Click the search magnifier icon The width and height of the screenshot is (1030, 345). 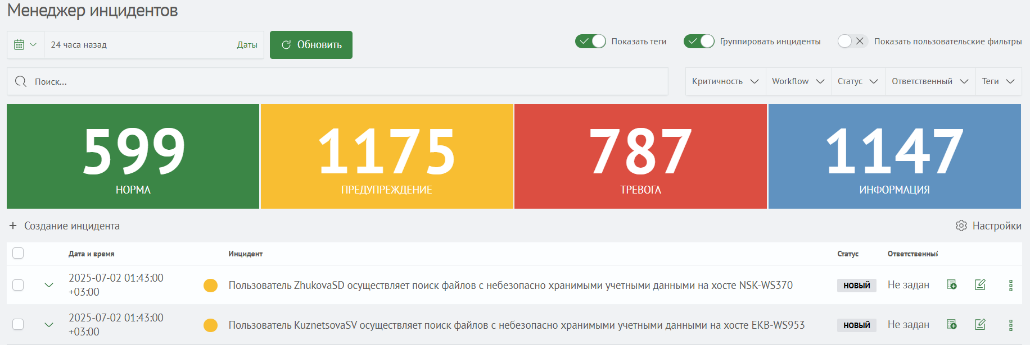pos(21,81)
